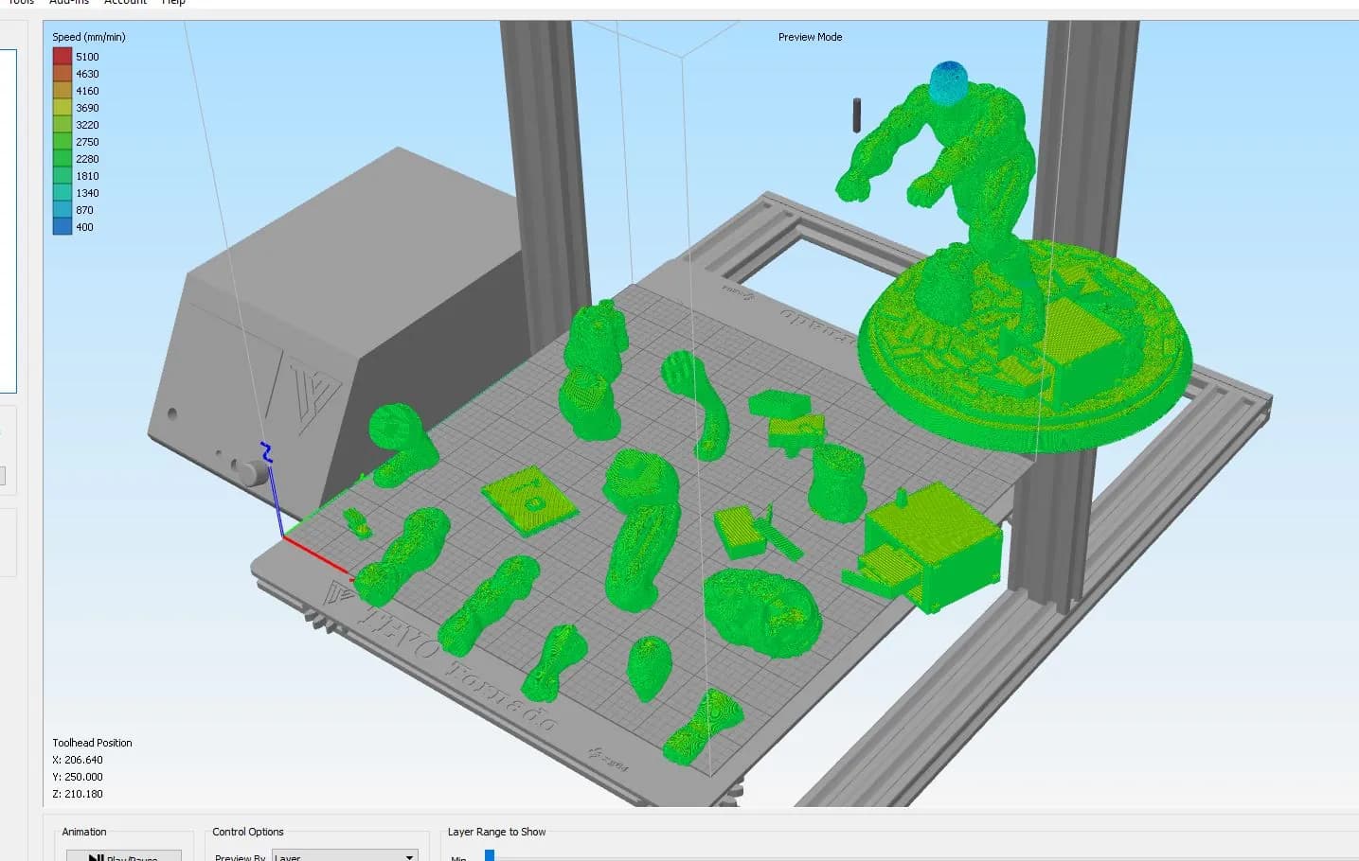The width and height of the screenshot is (1359, 861).
Task: Click the blue-topped statue head in preview
Action: (951, 82)
